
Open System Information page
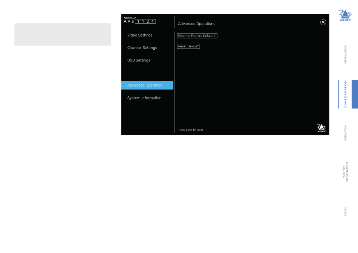[144, 98]
